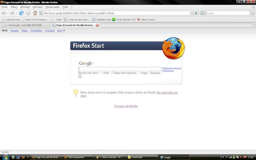Switch to SnagIt taskbar button
This screenshot has height=160, width=256.
174,157
